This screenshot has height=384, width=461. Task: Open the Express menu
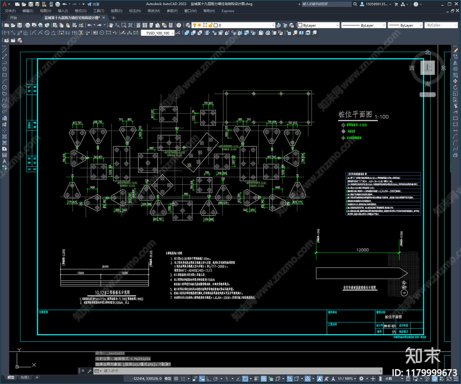[x=228, y=11]
